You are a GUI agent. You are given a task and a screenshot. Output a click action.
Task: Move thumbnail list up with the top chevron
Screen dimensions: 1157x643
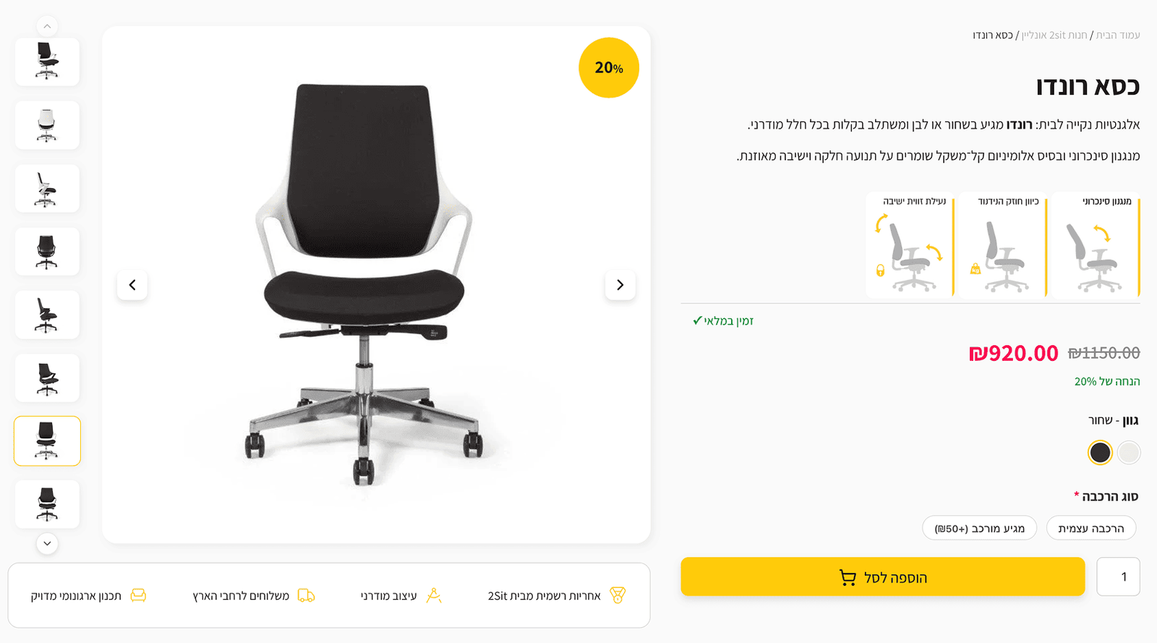click(47, 27)
